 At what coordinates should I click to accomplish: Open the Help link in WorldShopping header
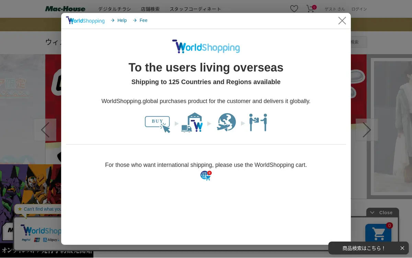pyautogui.click(x=119, y=21)
